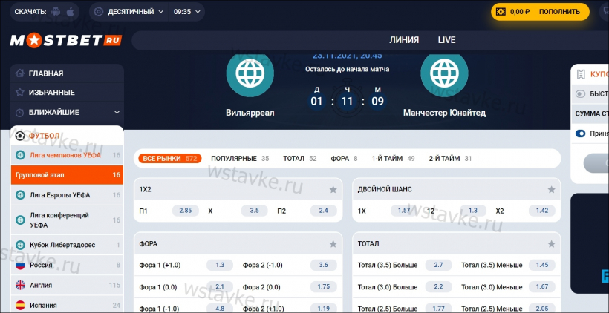Click the England flag icon
This screenshot has width=609, height=313.
20,285
